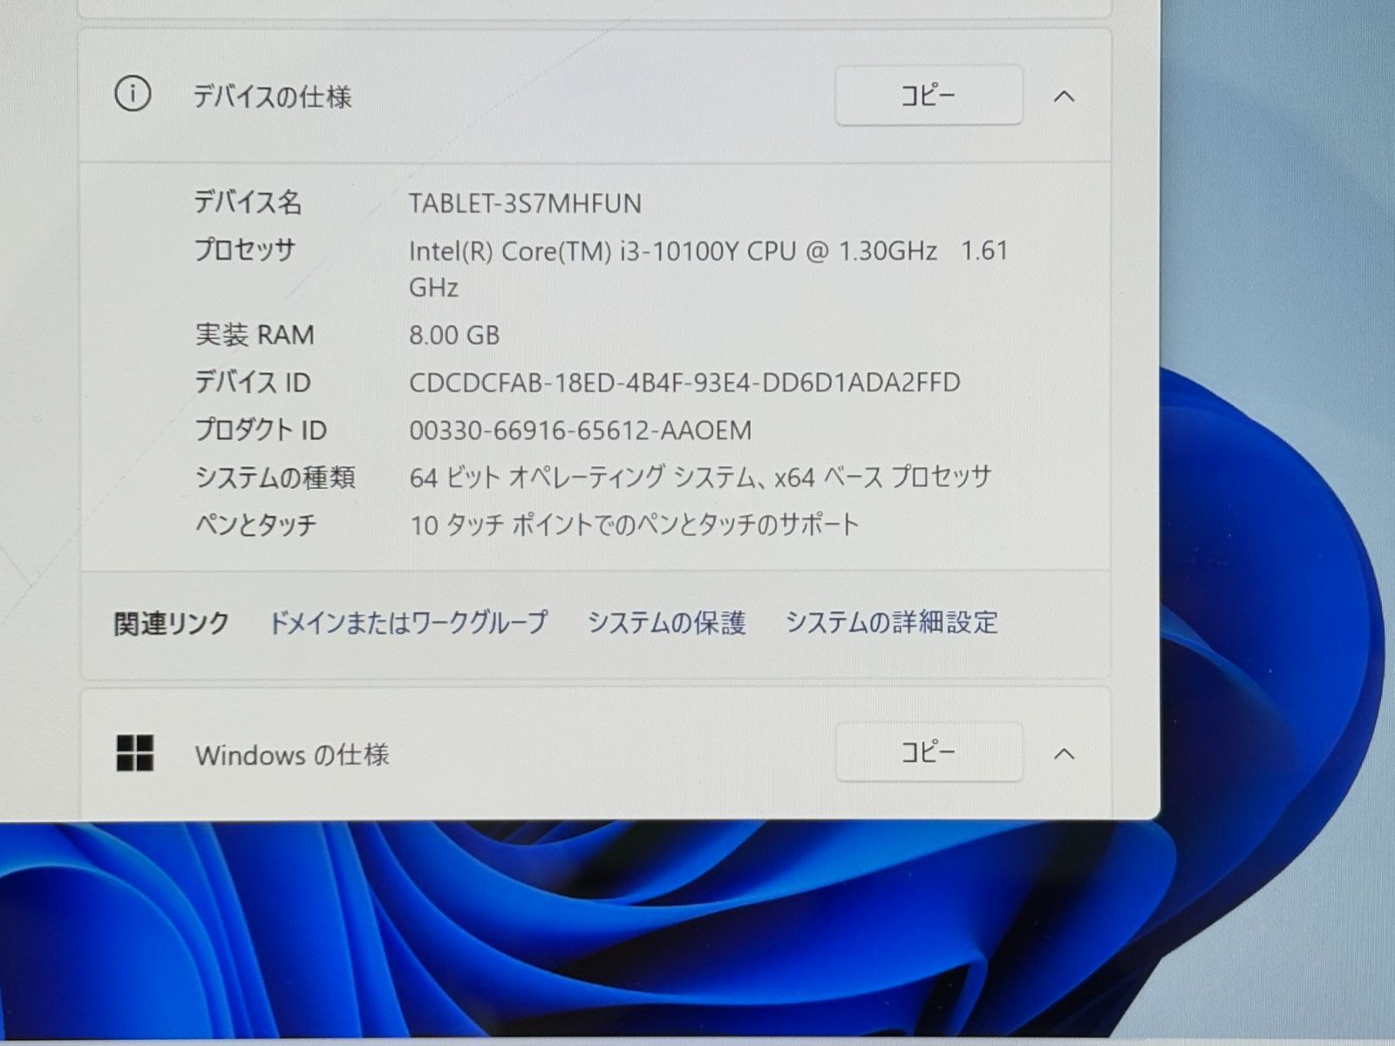Copy Windows specifications with コピー button

coord(929,752)
